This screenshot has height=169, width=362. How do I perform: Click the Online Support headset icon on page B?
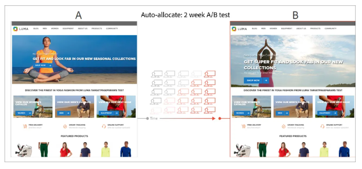tap(323, 126)
